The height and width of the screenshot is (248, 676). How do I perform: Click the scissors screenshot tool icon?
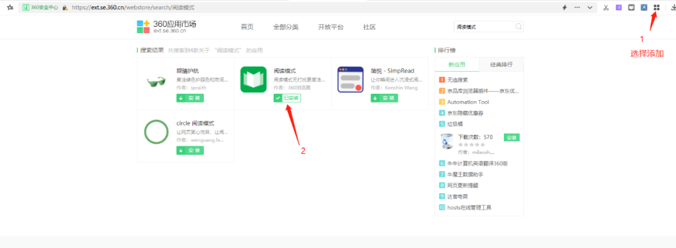point(606,7)
